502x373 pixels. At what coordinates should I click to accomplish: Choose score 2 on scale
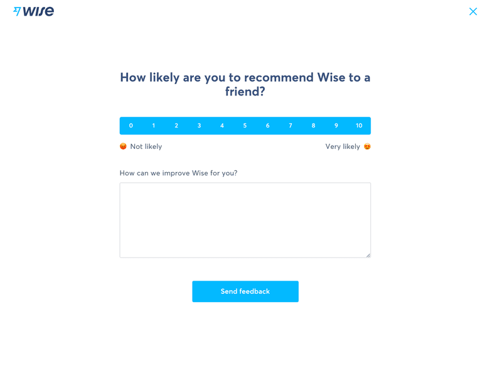[176, 126]
